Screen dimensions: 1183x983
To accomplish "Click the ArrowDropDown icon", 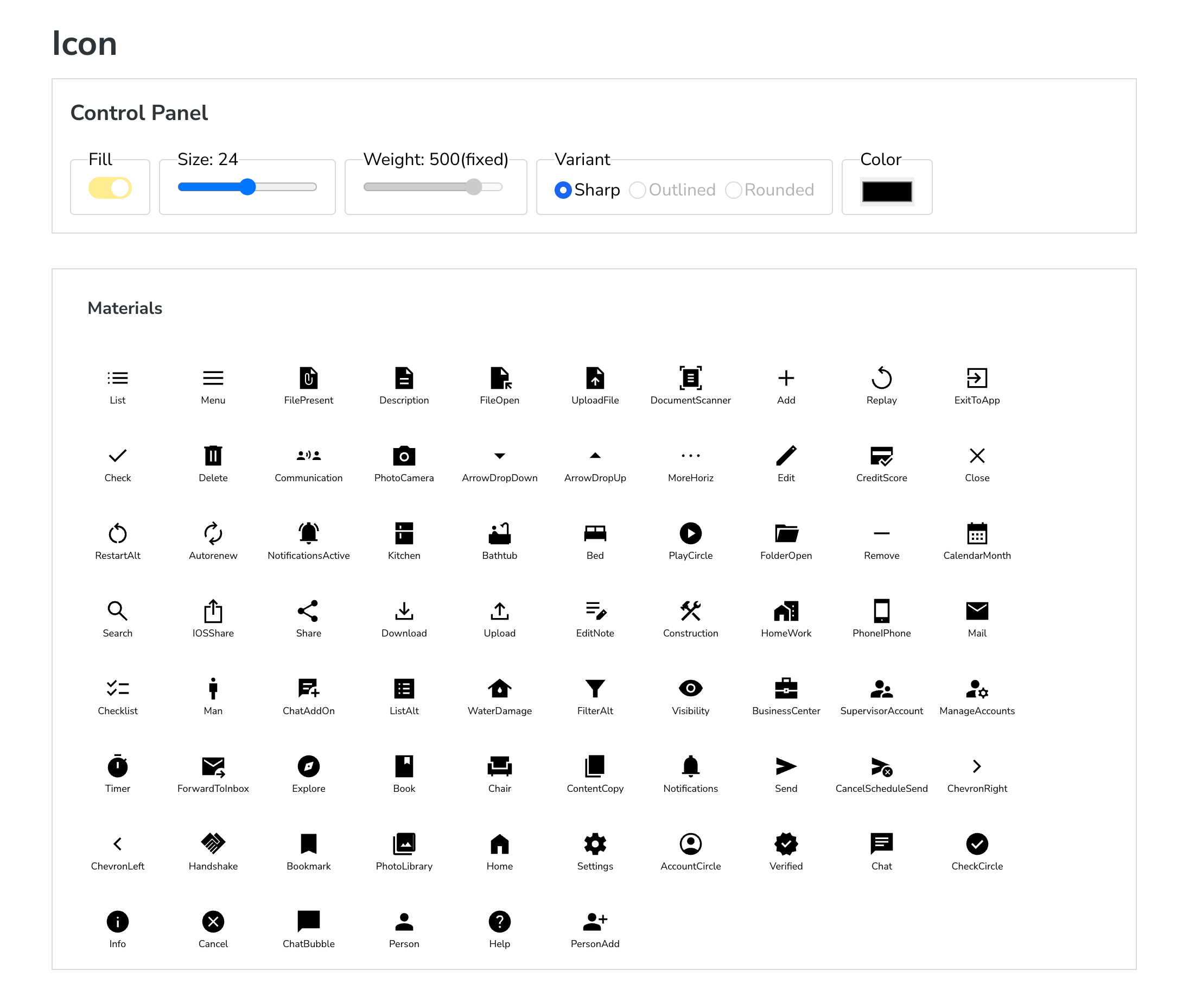I will click(x=499, y=456).
